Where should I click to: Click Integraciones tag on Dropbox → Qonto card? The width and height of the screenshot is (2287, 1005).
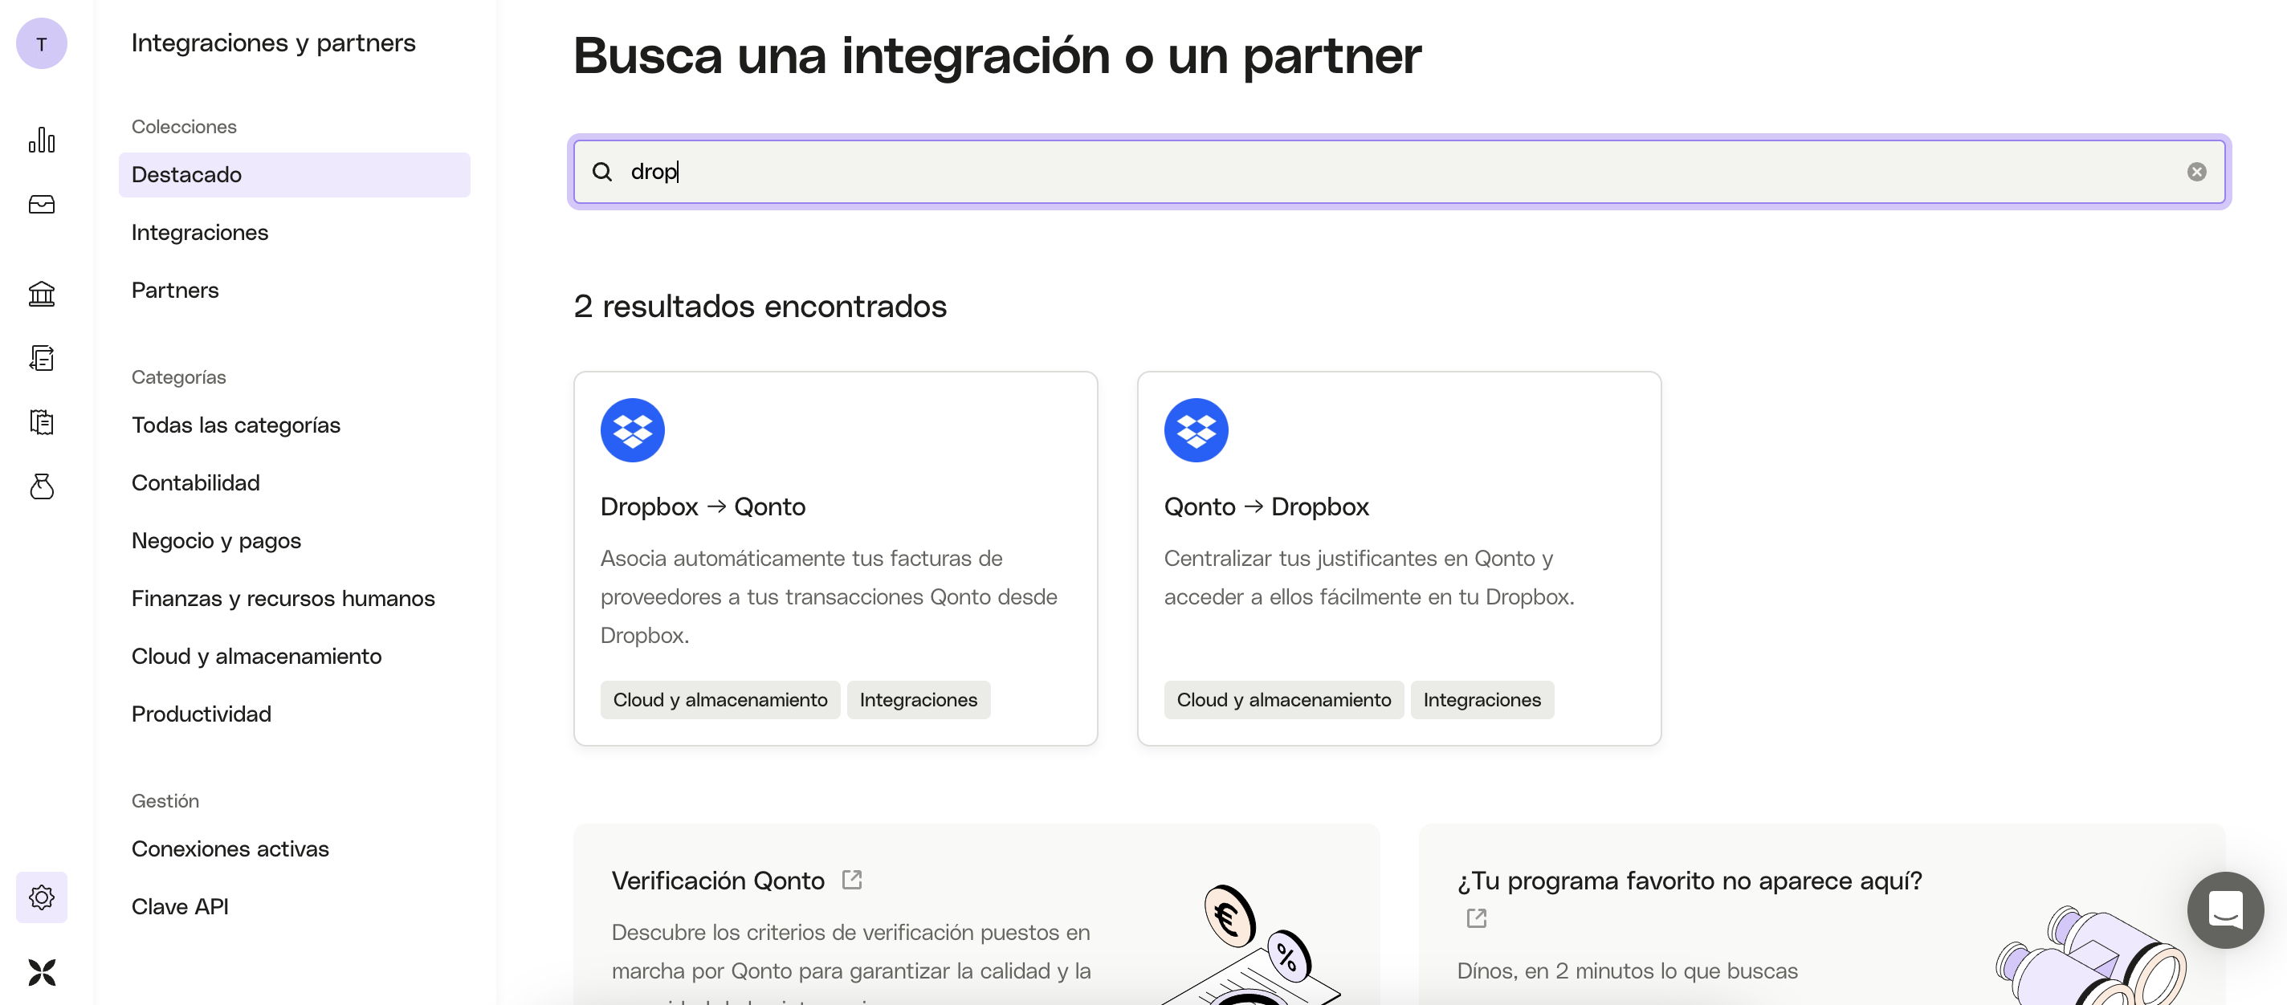point(918,700)
